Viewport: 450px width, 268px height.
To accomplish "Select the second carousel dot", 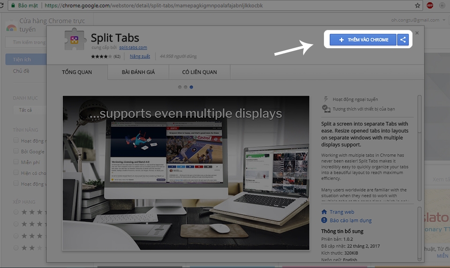I will point(186,87).
